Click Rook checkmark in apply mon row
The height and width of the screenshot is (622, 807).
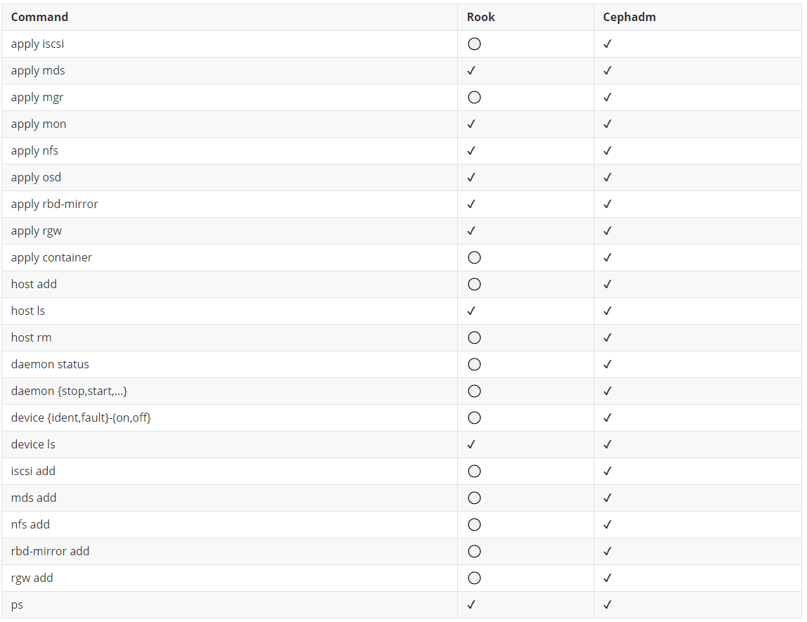(x=471, y=124)
